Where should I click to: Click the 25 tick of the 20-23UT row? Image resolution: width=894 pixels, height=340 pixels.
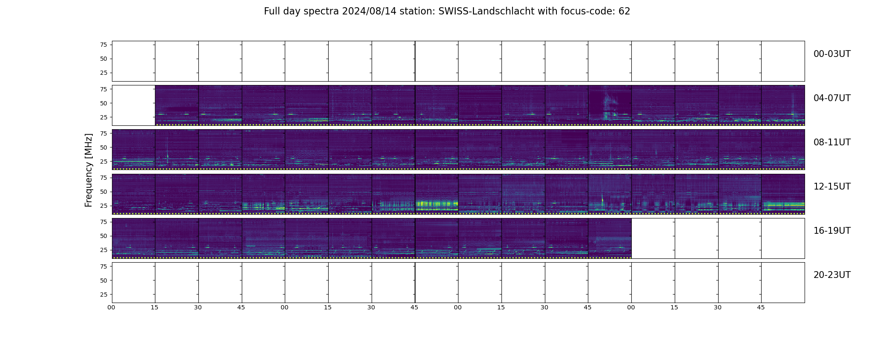[103, 295]
